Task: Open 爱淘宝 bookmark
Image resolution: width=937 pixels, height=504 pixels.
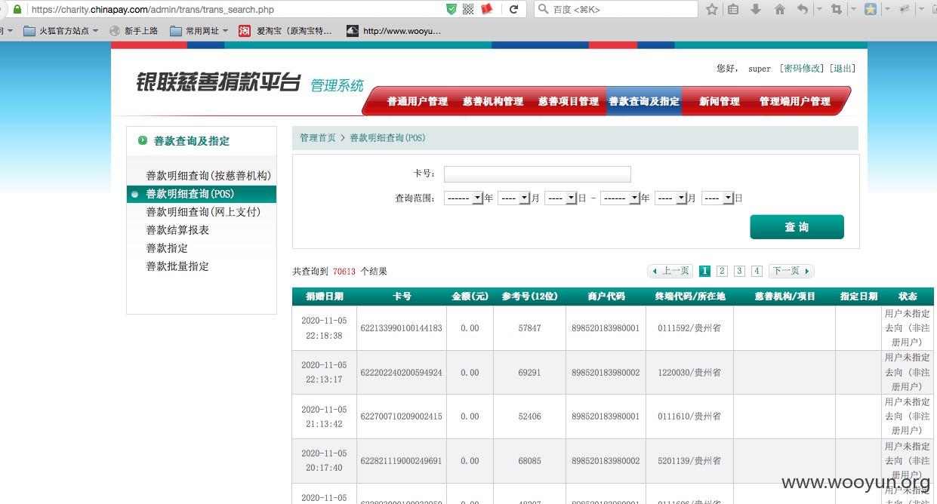Action: point(285,31)
